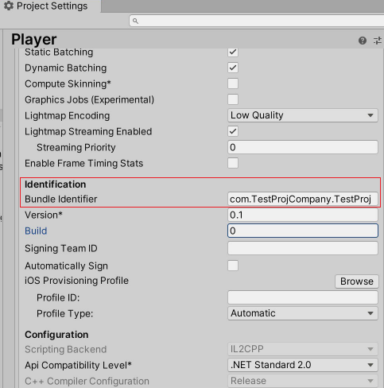Click the Streaming Priority label
384x388 pixels.
[76, 148]
